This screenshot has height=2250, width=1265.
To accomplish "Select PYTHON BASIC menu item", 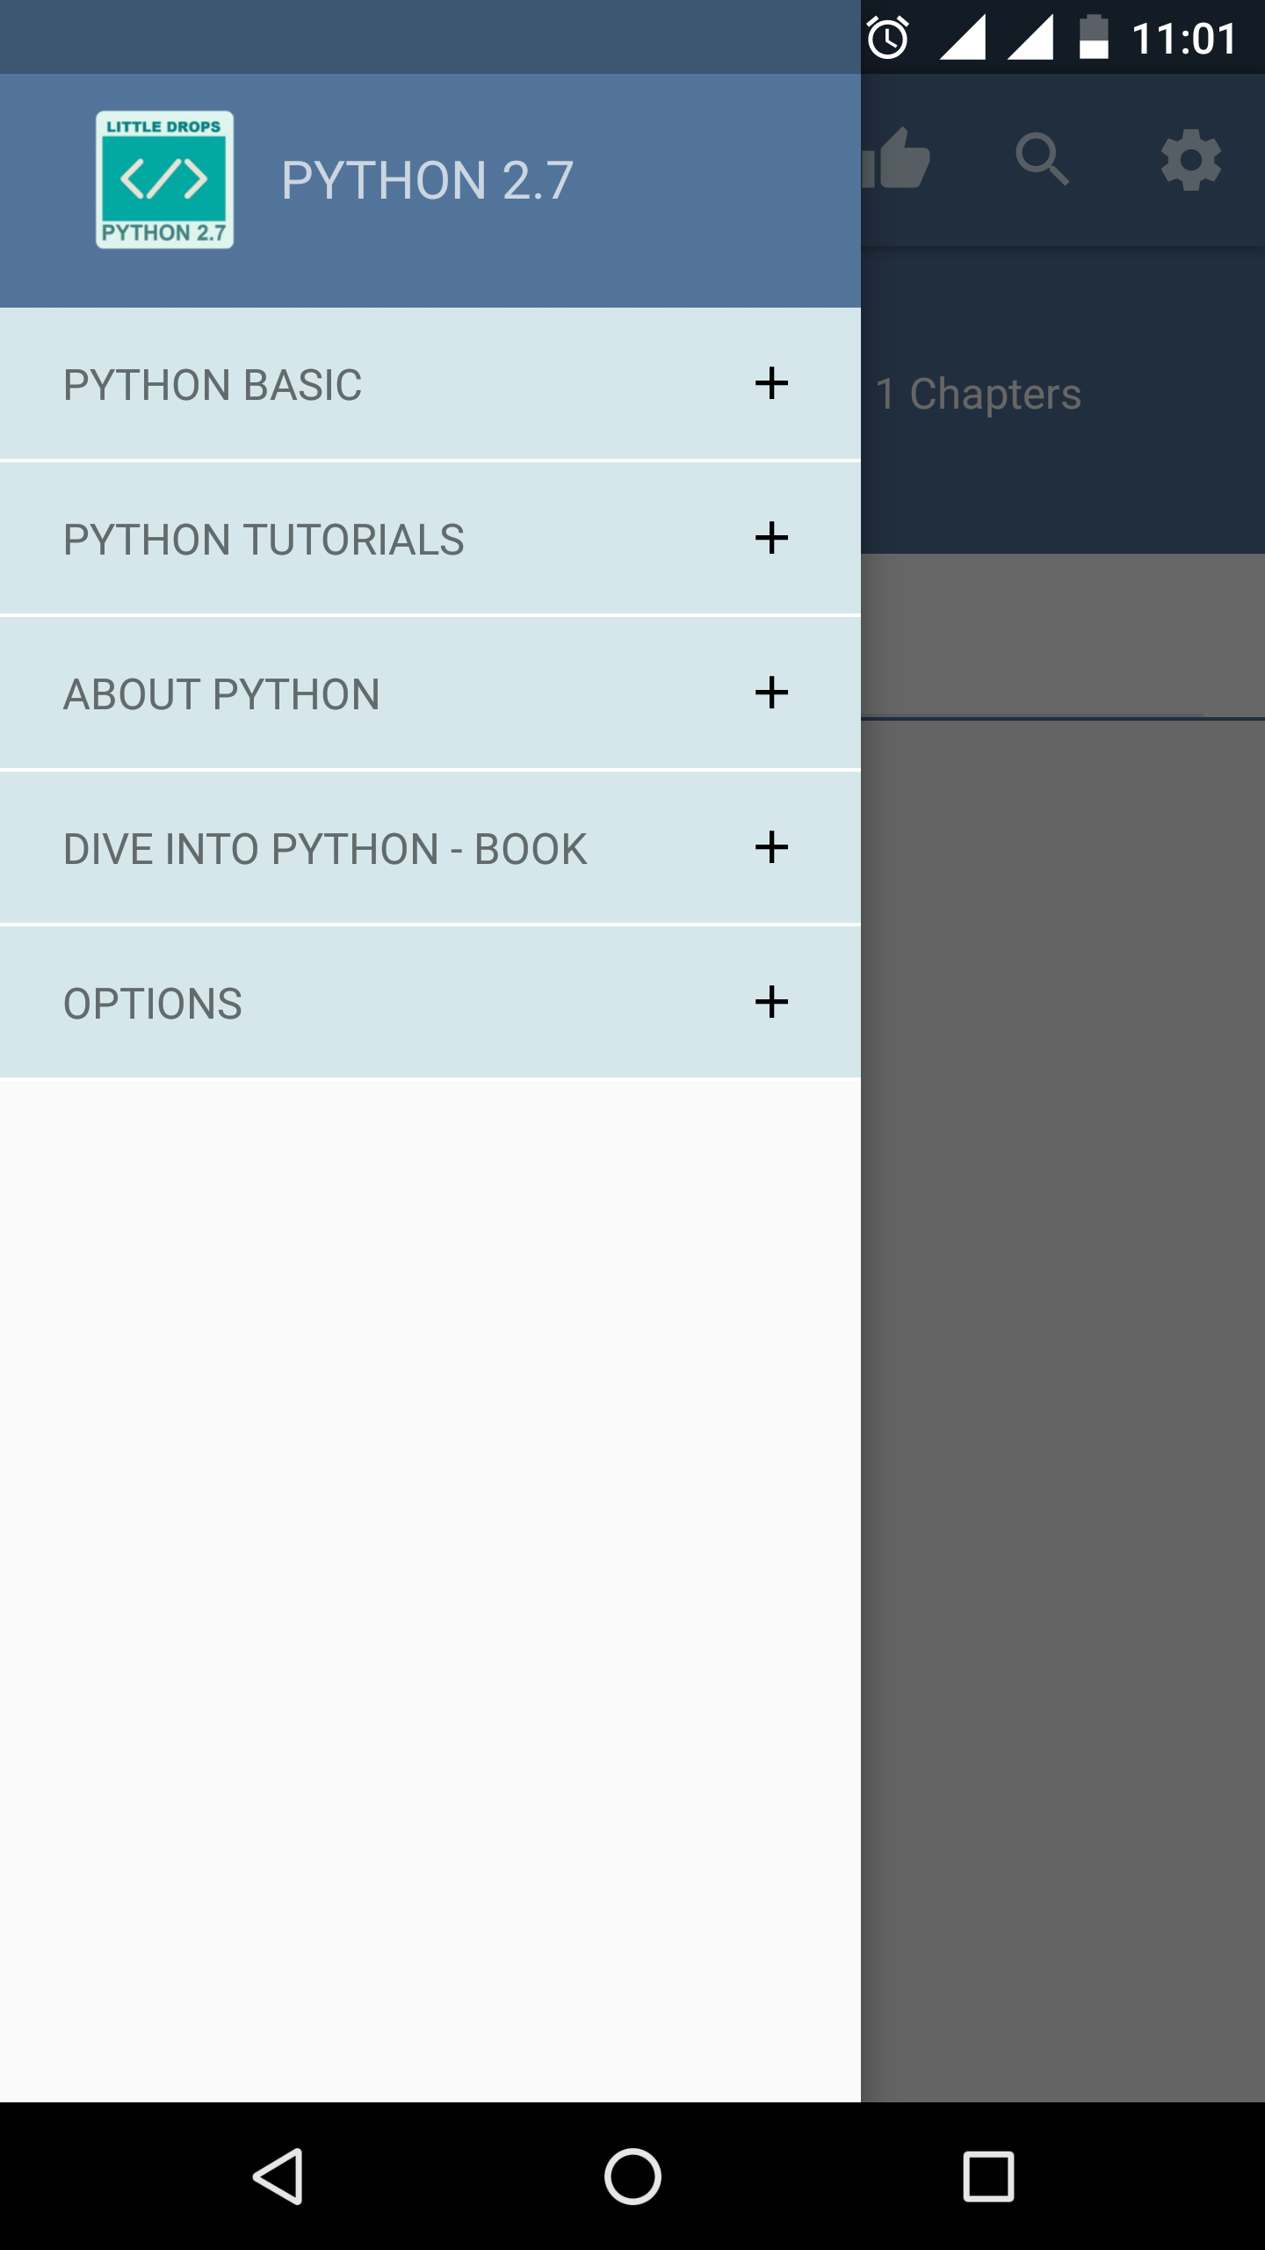I will 430,384.
